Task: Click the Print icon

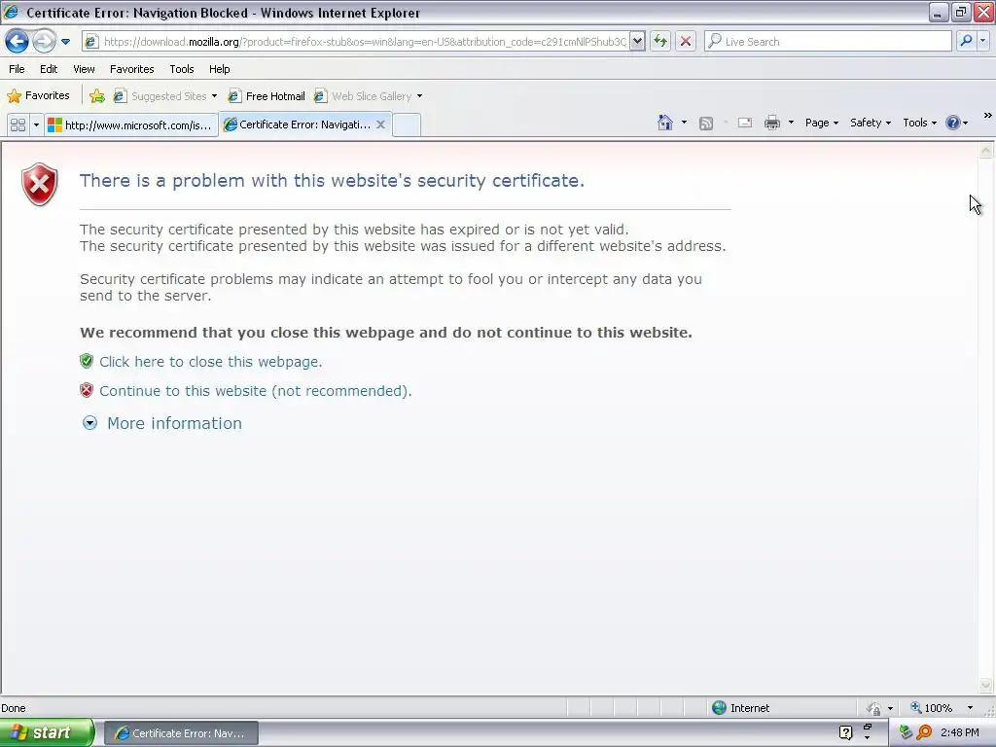Action: coord(771,123)
